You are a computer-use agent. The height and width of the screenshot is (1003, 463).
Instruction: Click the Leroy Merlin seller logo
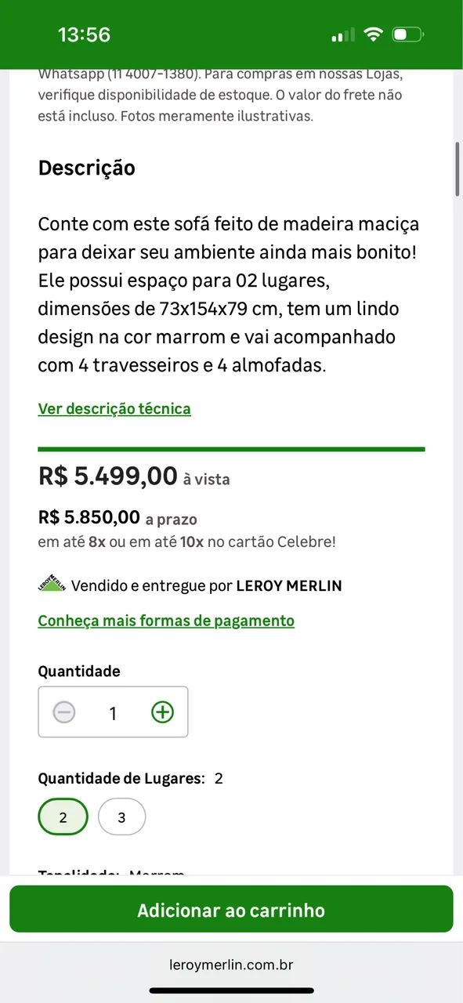50,584
